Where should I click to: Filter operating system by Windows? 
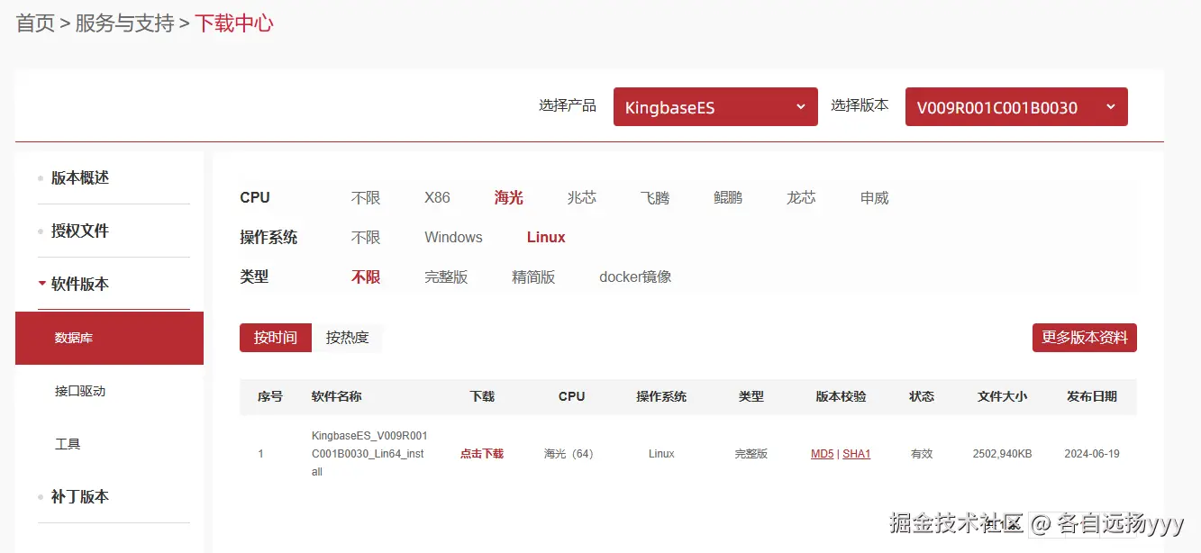click(x=453, y=238)
